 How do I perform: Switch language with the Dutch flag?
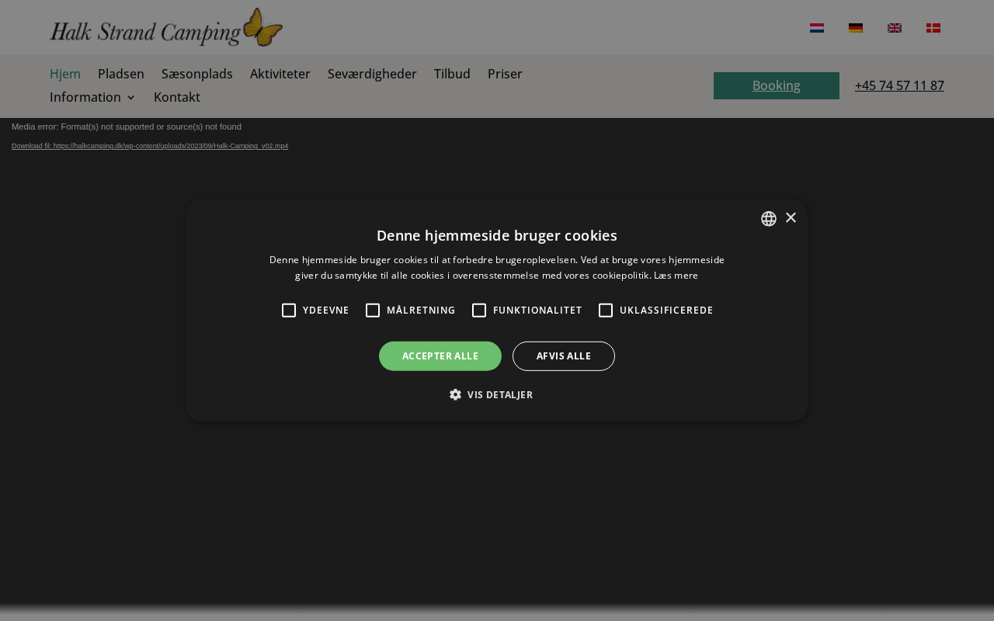[817, 28]
